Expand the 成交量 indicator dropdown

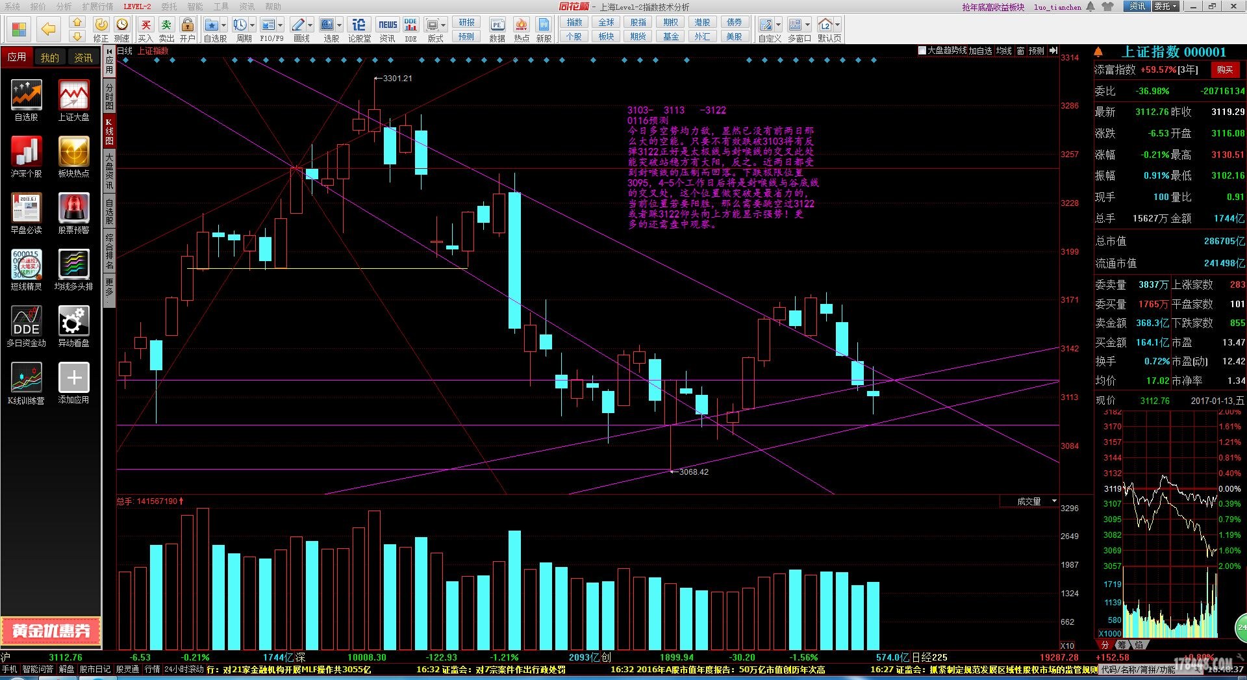(x=1054, y=501)
